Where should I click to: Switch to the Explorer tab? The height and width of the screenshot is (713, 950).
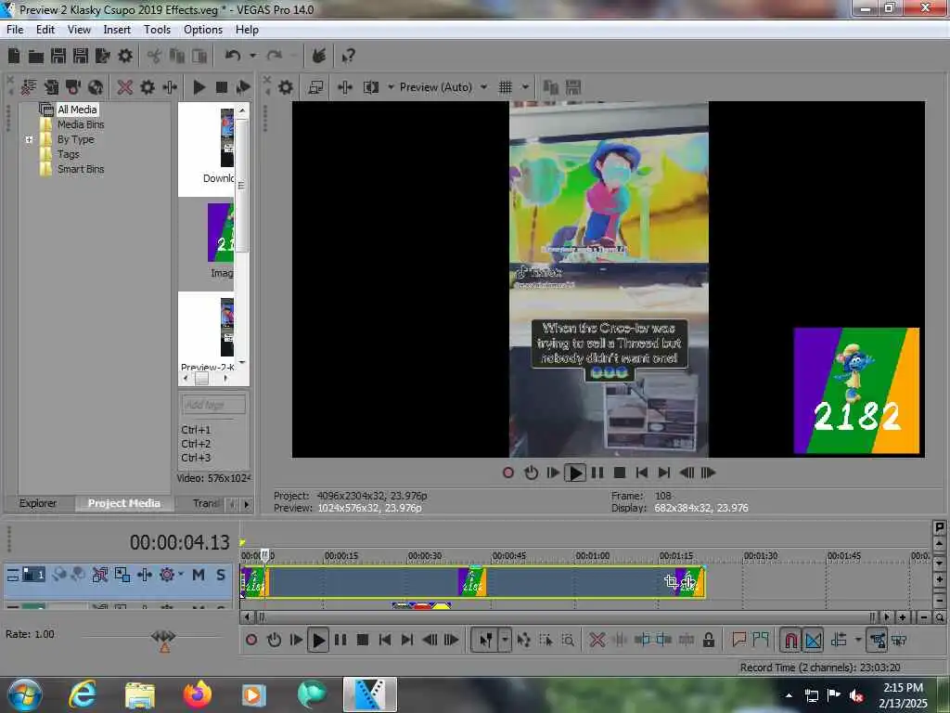38,503
